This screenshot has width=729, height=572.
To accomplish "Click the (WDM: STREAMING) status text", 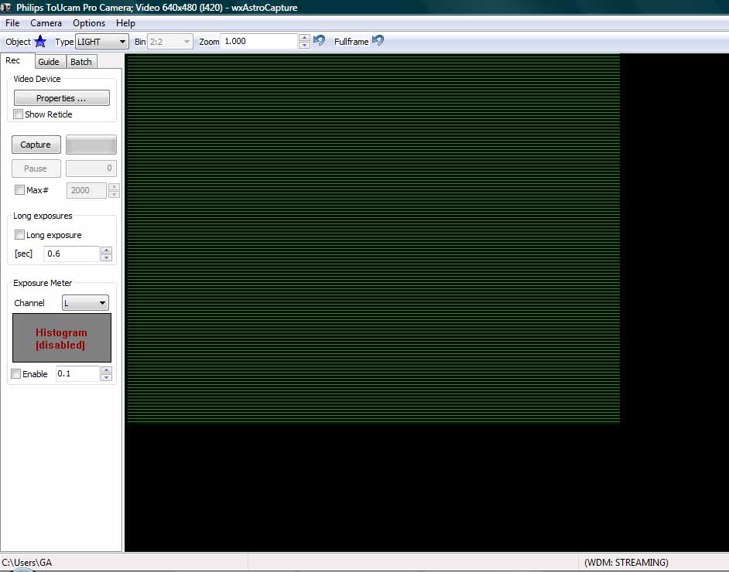I will [626, 562].
